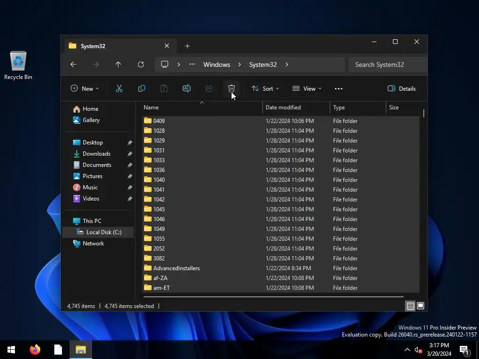This screenshot has height=359, width=479.
Task: Select the 0409 folder
Action: (281, 121)
